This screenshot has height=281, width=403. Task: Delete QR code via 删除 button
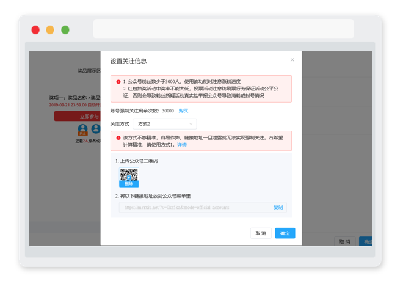(129, 184)
